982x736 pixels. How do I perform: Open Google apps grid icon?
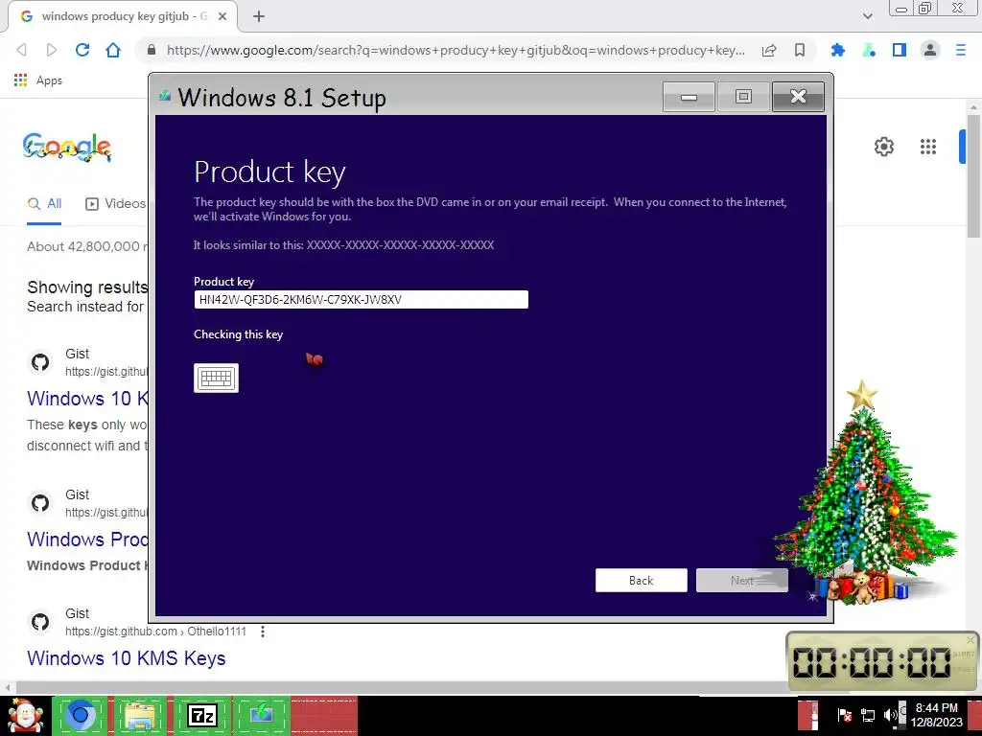coord(928,147)
